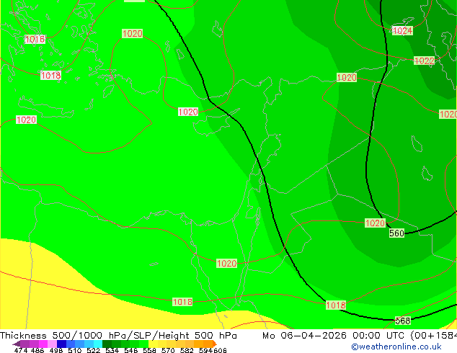Click the 510 legend value

[x=75, y=350]
